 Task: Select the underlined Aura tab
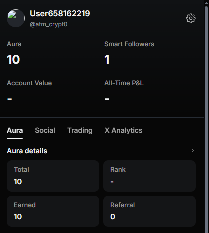coord(15,130)
